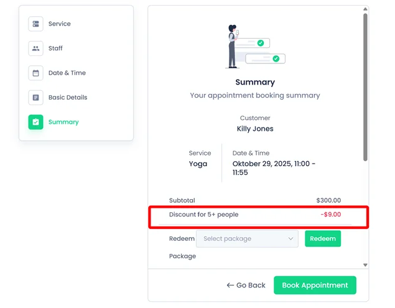The image size is (395, 308).
Task: Click the left arrow beside Go Back
Action: tap(230, 286)
